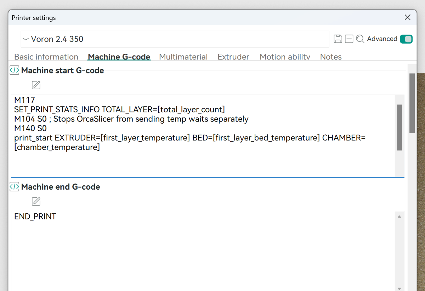This screenshot has width=425, height=291.
Task: Click the [chamber_temperature] line
Action: click(x=57, y=147)
